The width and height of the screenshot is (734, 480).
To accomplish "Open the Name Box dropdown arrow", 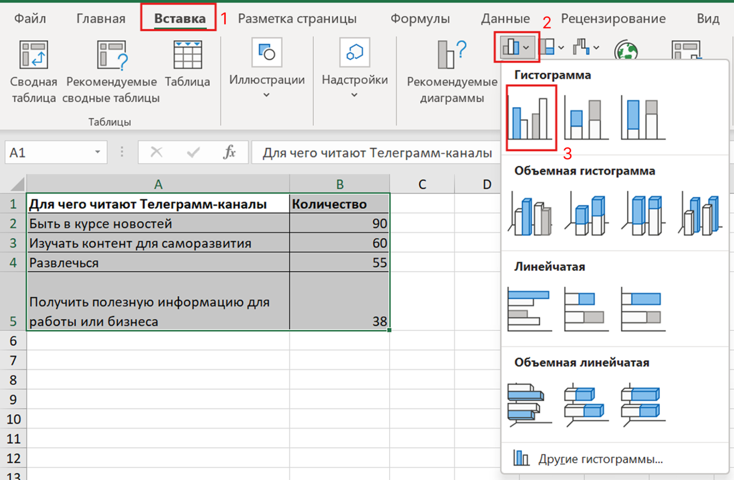I will tap(97, 152).
